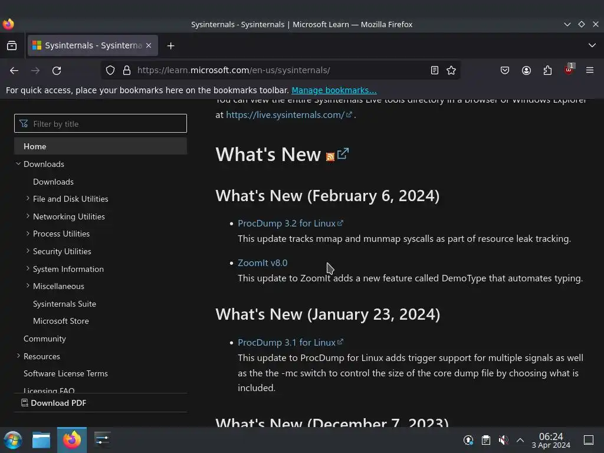Show hidden tray icons arrow
Viewport: 604px width, 453px height.
[x=520, y=440]
